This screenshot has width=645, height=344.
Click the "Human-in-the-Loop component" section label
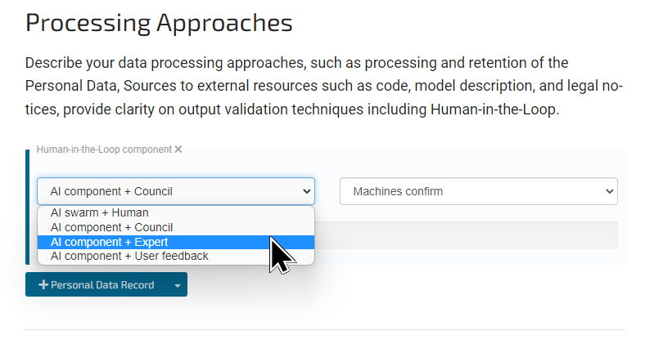(x=104, y=150)
